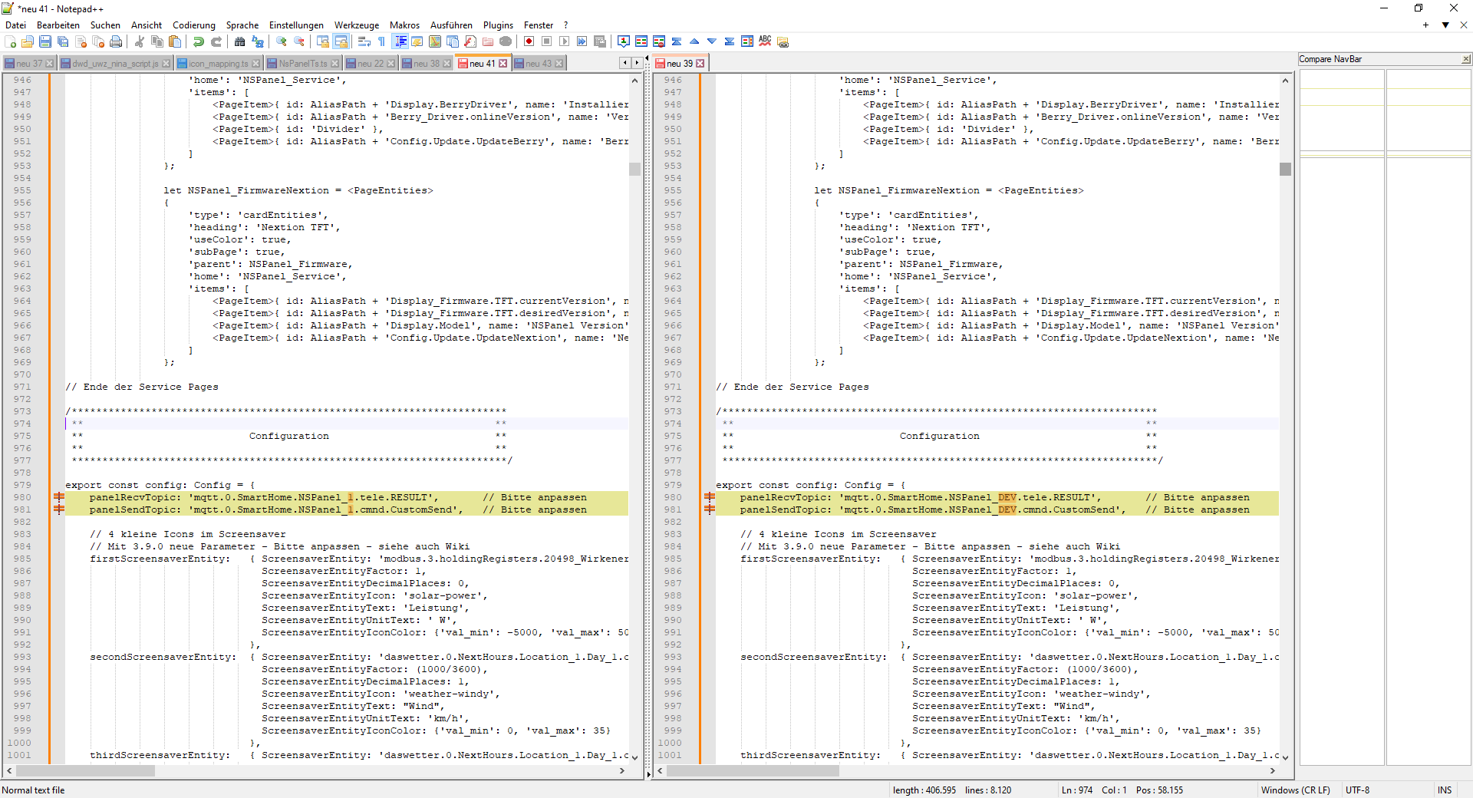Redo using the grey arrow toolbar icon
The image size is (1473, 798).
[x=216, y=41]
